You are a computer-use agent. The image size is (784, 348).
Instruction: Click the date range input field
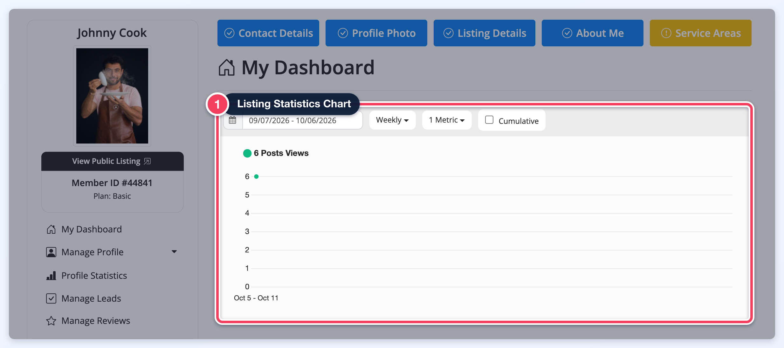302,120
